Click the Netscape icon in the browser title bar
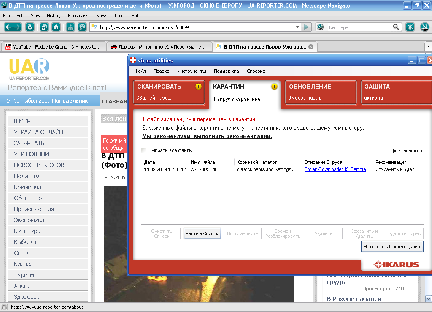This screenshot has height=312, width=432. tap(4, 5)
